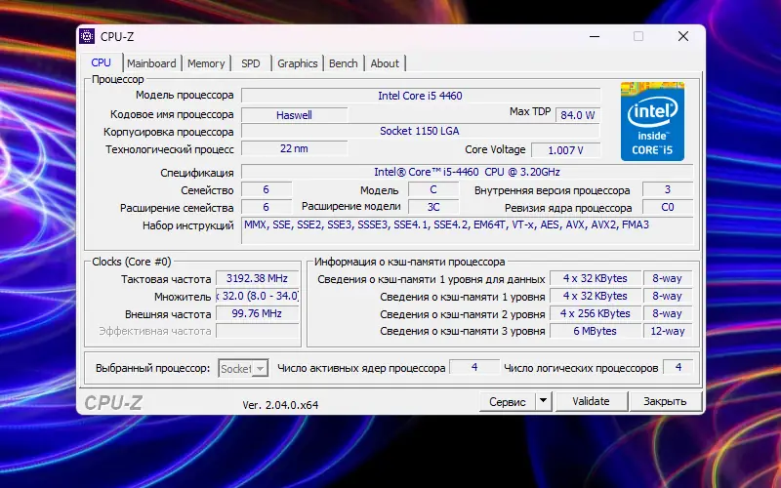Open the Выбранный процессор Socket combo box

(243, 369)
